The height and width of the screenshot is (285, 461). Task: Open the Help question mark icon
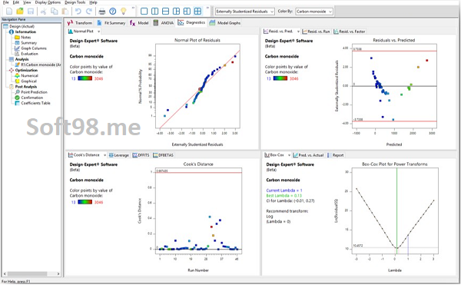click(x=113, y=12)
